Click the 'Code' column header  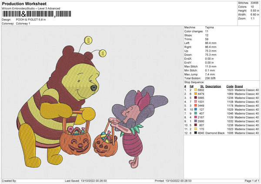click(x=230, y=86)
